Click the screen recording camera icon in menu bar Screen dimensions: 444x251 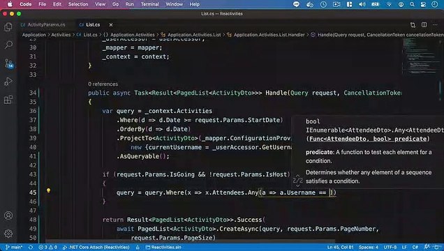coord(336,4)
